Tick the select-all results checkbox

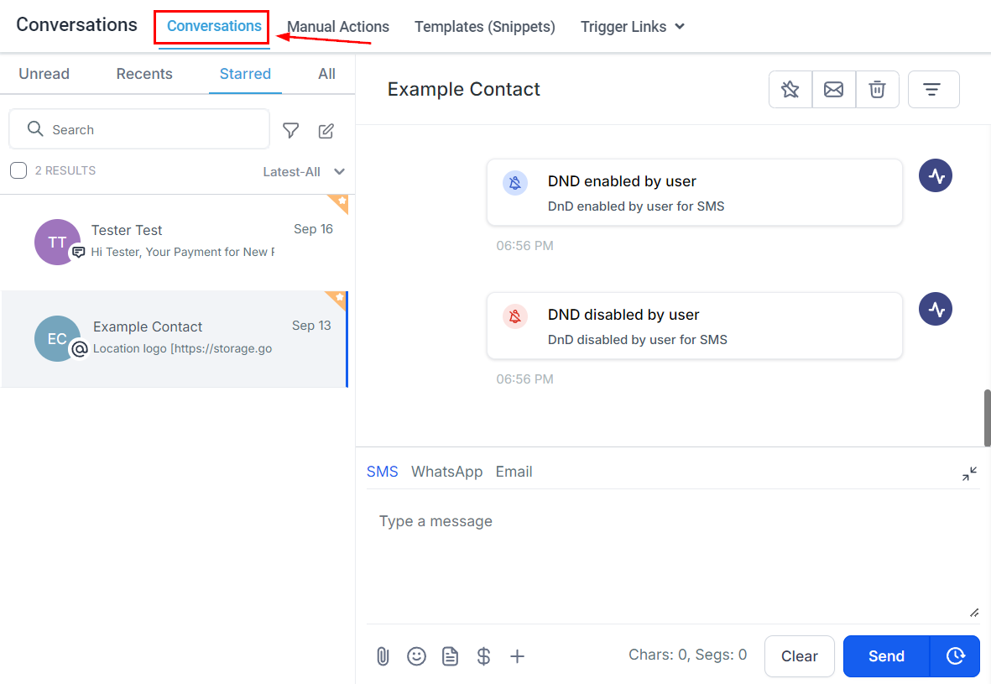[18, 170]
